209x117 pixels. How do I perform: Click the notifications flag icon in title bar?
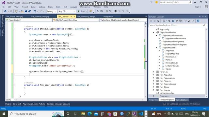(151, 2)
